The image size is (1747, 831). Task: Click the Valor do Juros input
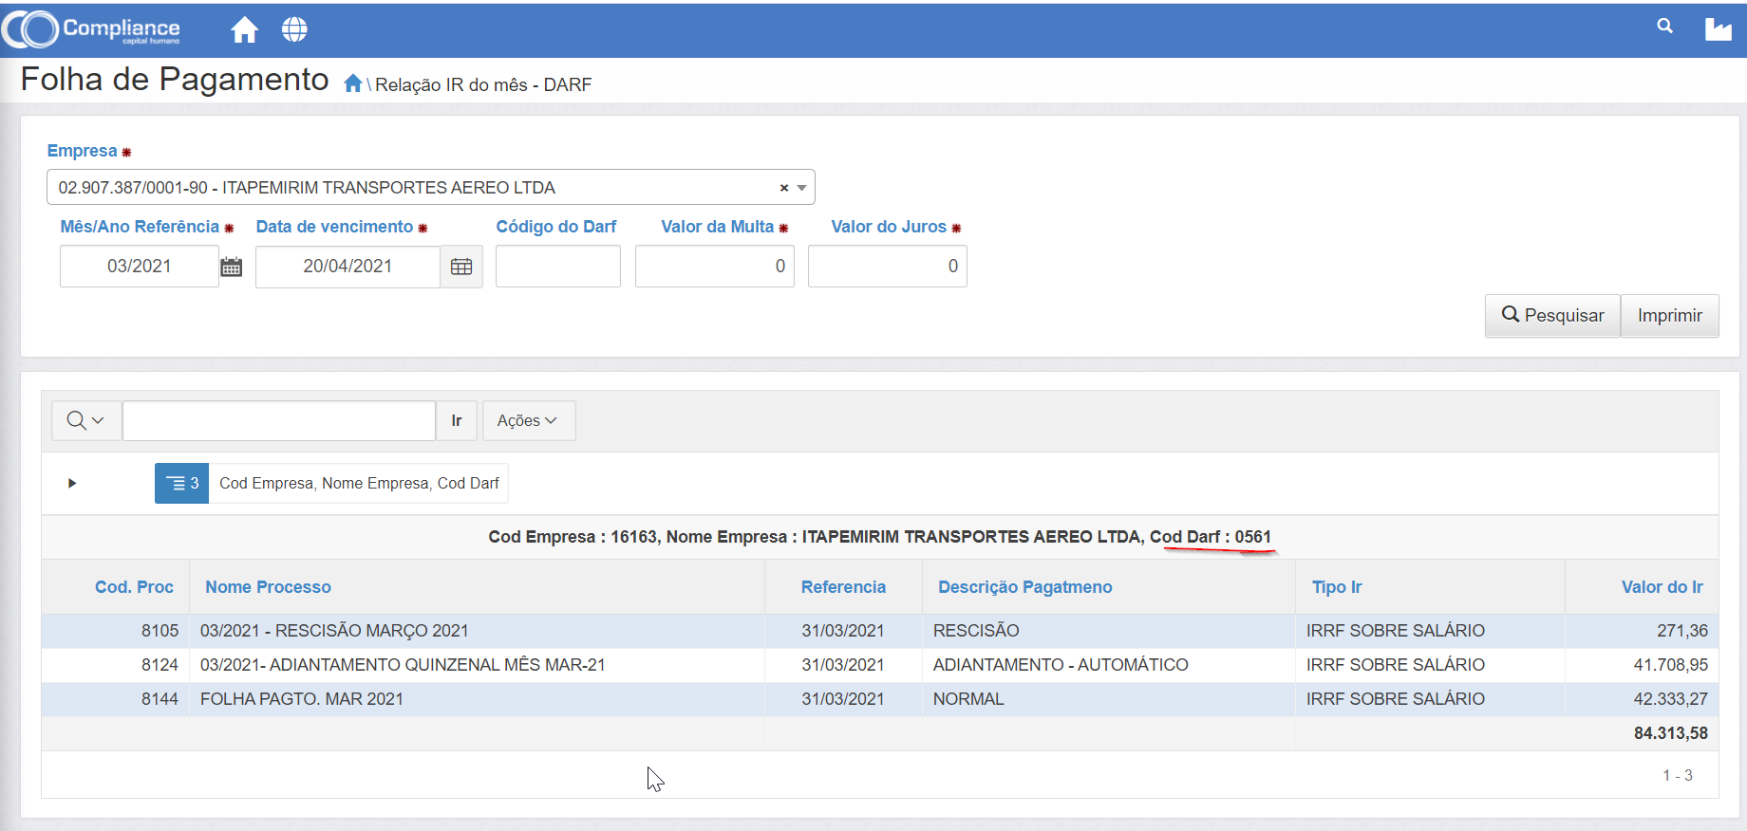[x=888, y=267]
